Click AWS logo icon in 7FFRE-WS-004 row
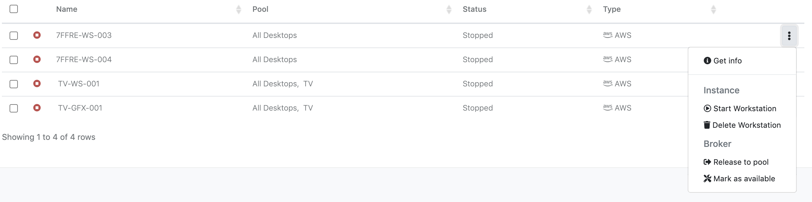The image size is (812, 202). 607,59
